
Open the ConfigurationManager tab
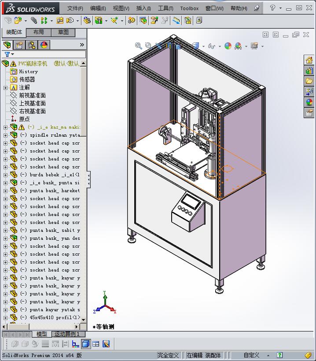pos(32,45)
